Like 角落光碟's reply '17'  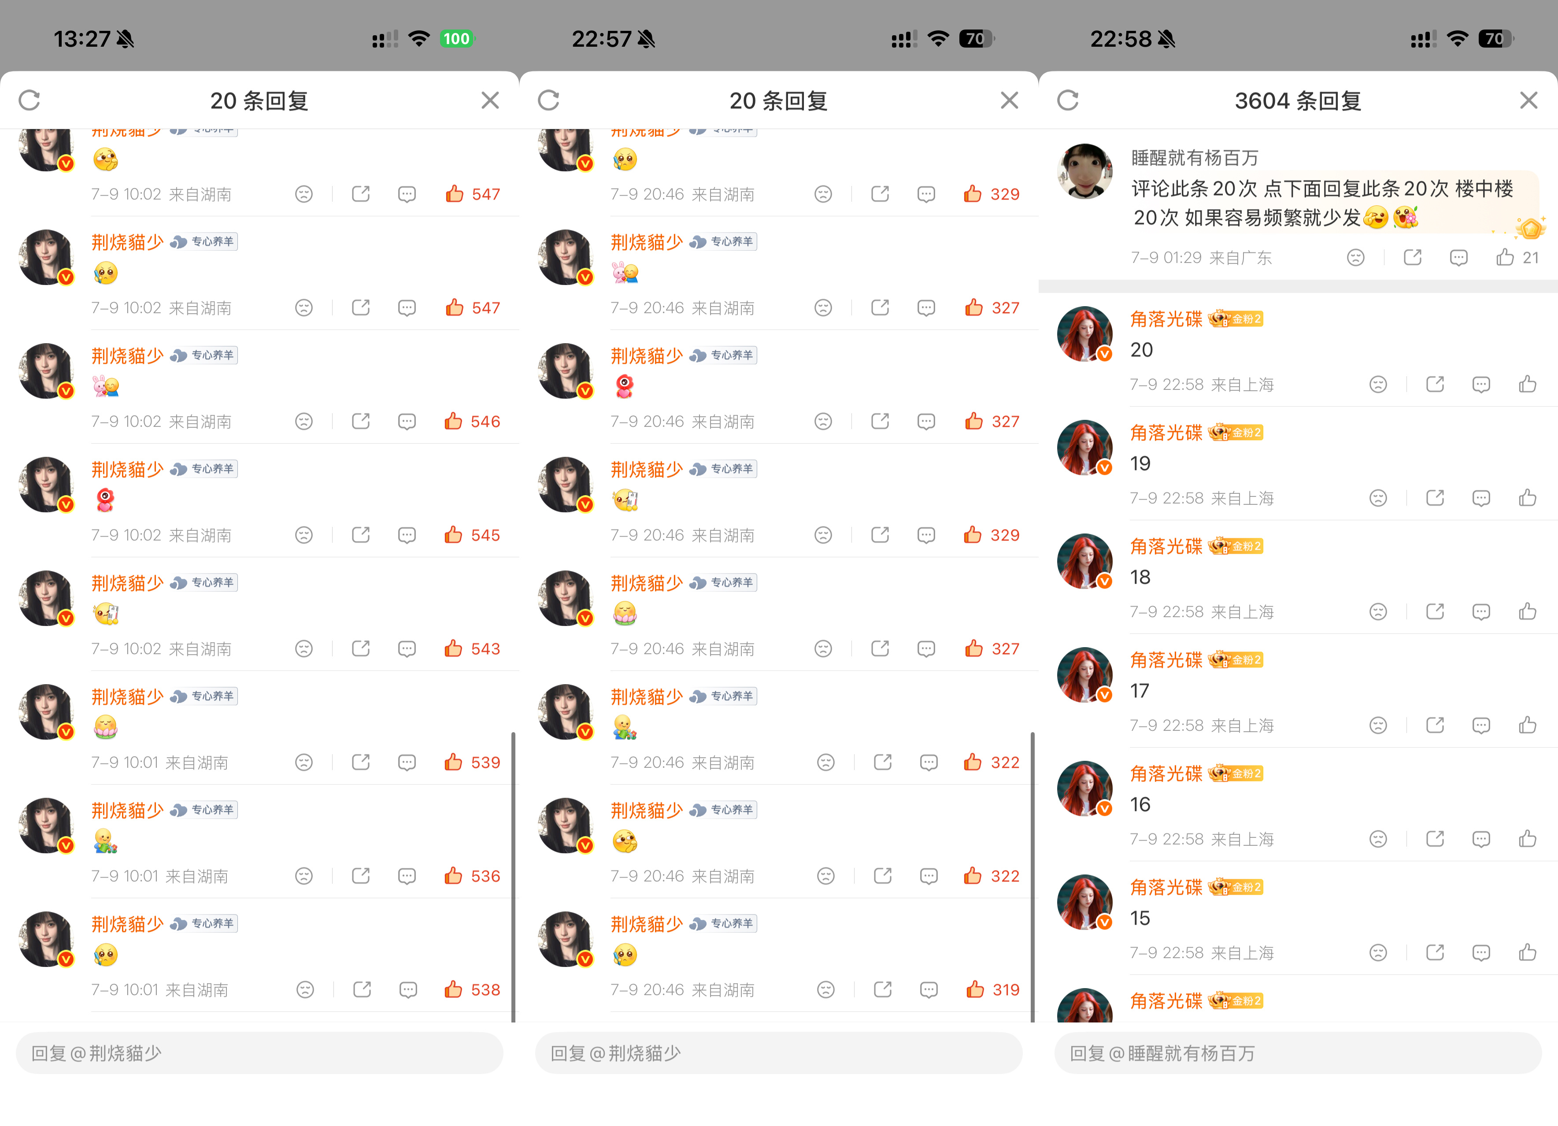click(1527, 725)
